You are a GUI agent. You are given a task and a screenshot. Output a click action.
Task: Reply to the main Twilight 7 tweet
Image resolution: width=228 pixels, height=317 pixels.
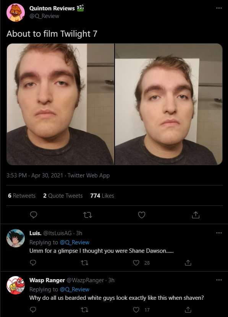[34, 215]
